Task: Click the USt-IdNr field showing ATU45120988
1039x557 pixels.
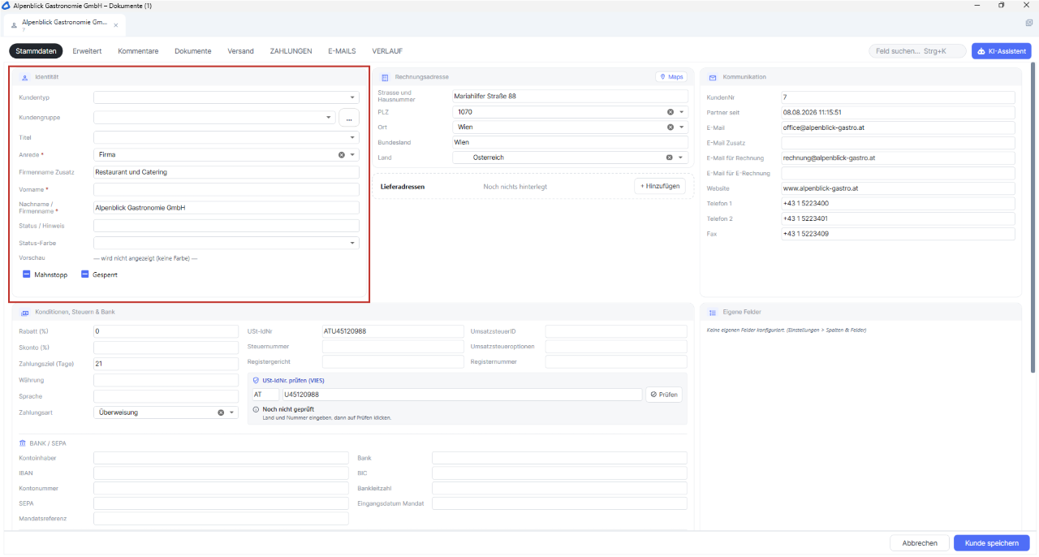Action: 393,331
